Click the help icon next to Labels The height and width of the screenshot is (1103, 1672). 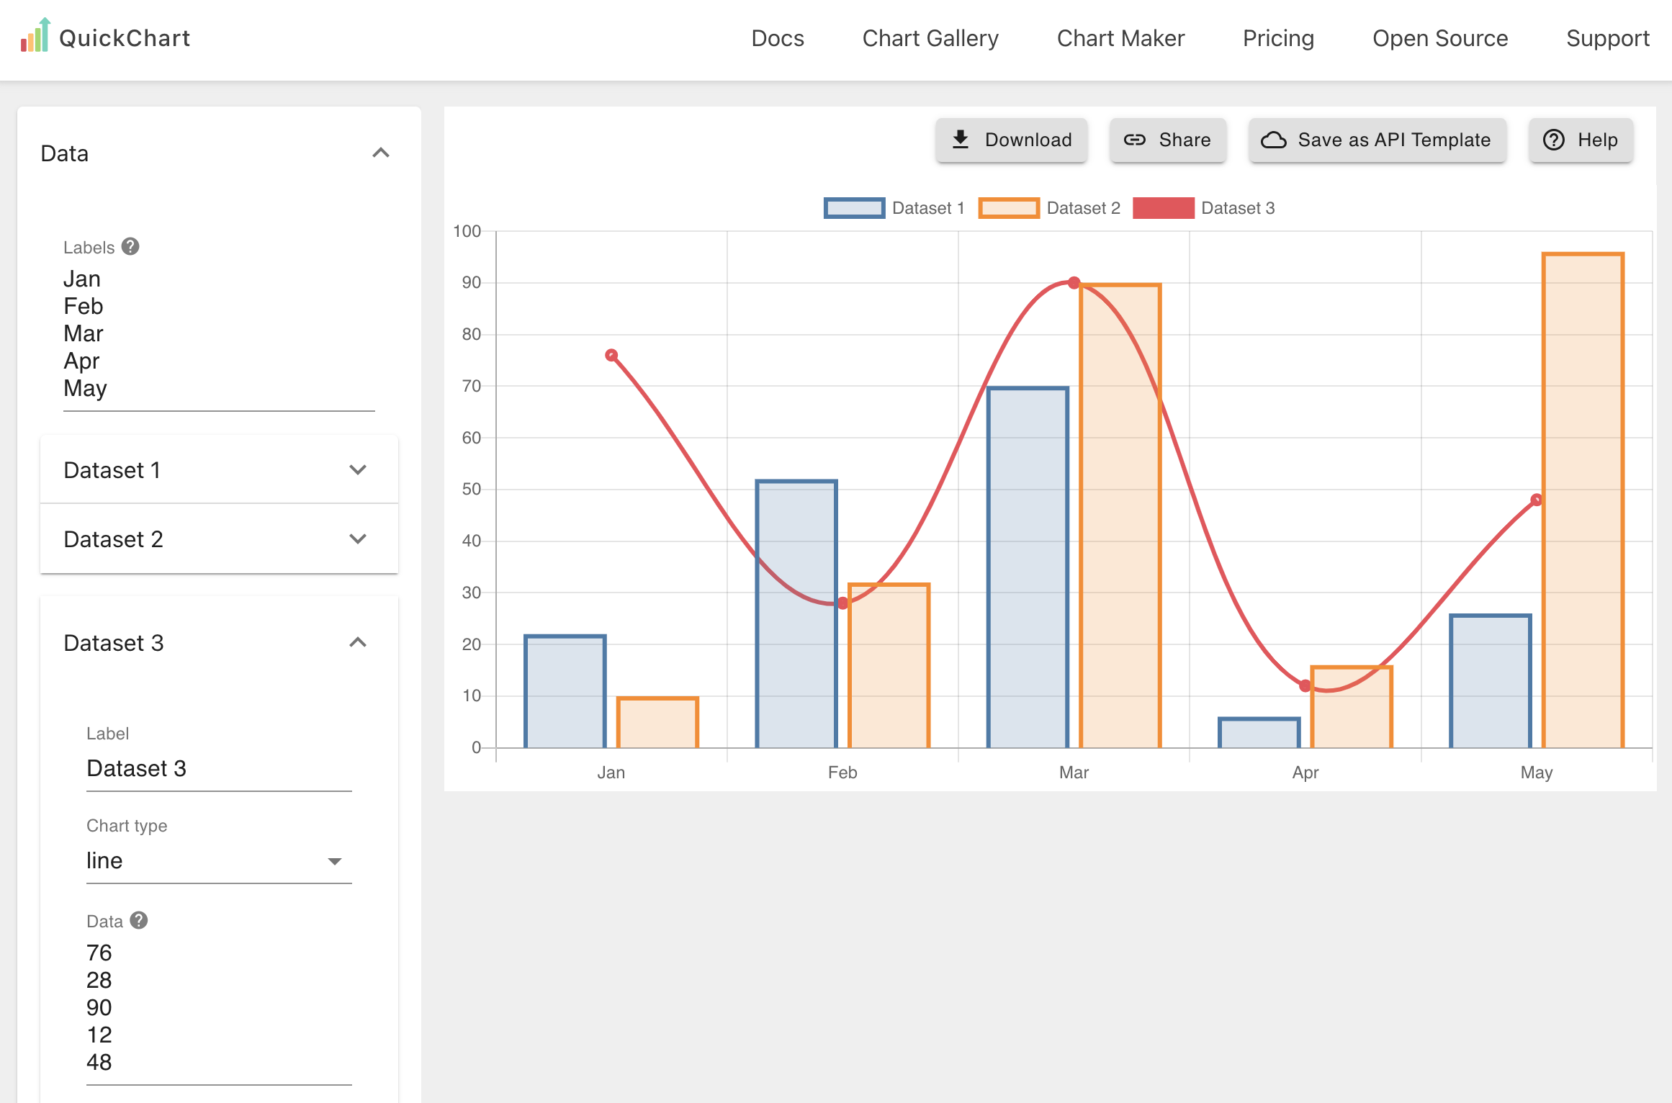point(130,246)
